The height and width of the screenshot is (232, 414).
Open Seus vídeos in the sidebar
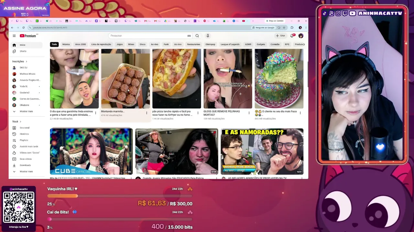[x=26, y=159]
